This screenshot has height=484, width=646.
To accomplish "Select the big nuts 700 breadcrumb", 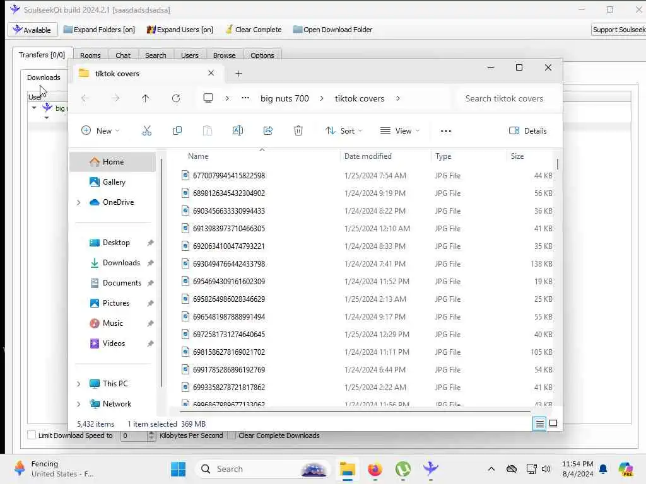I will tap(285, 98).
